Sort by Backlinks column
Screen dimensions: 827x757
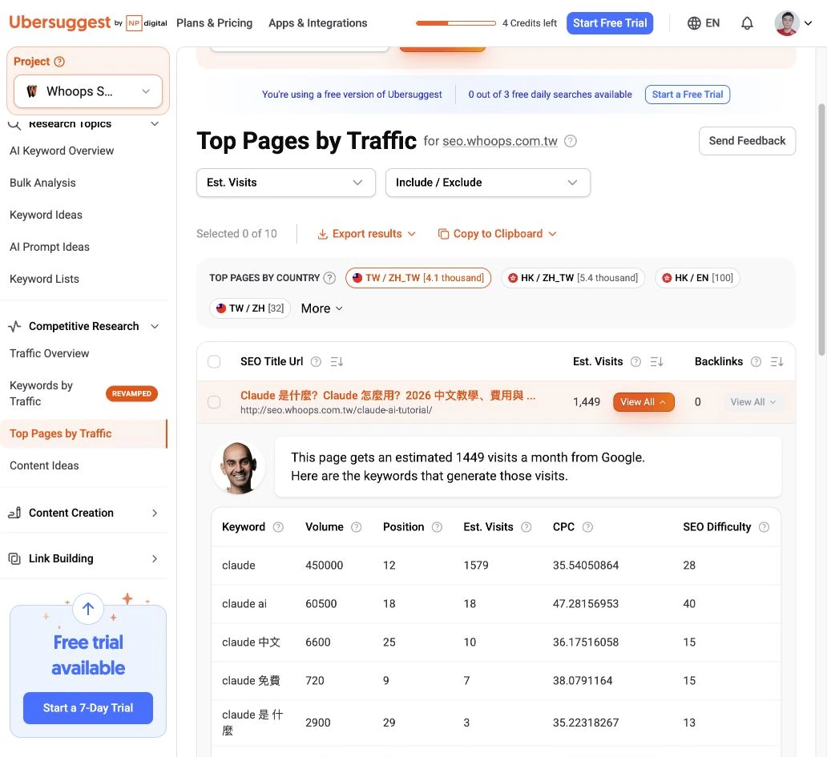pyautogui.click(x=777, y=361)
